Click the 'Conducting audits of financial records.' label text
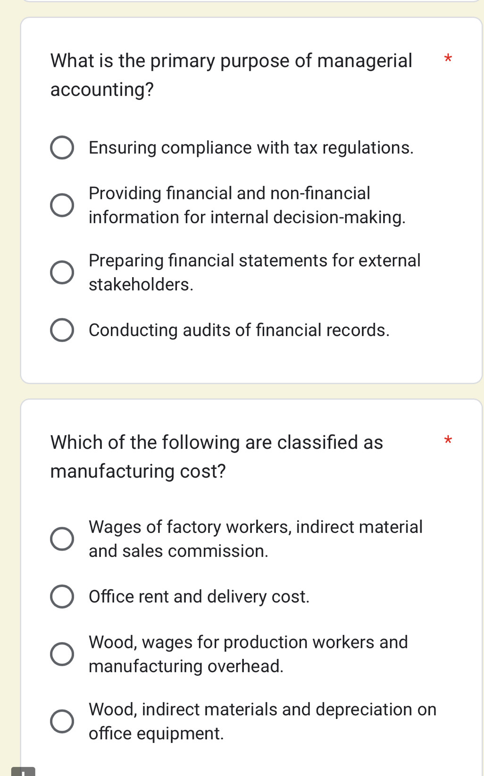484x776 pixels. (239, 330)
